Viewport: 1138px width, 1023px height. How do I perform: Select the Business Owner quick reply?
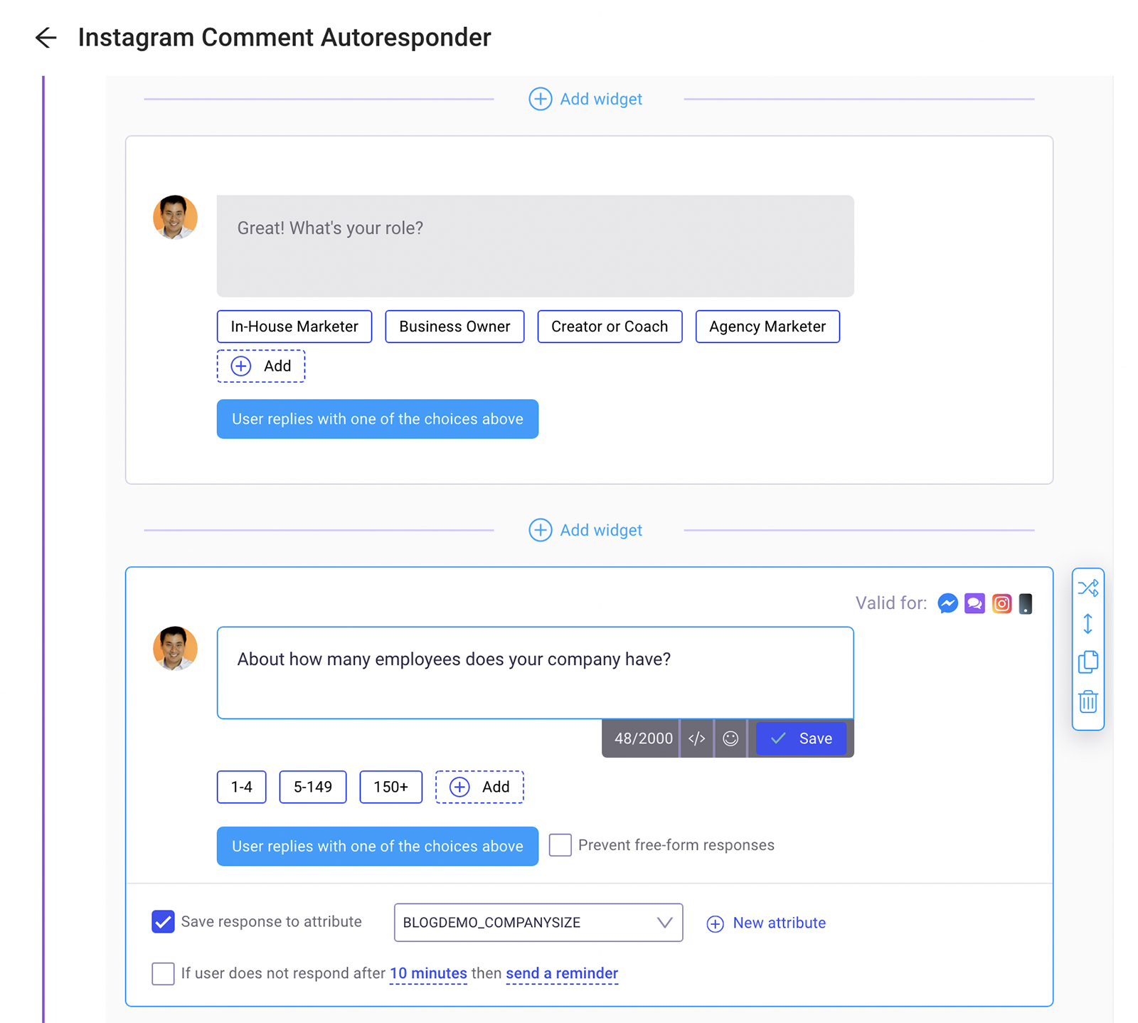pyautogui.click(x=454, y=327)
